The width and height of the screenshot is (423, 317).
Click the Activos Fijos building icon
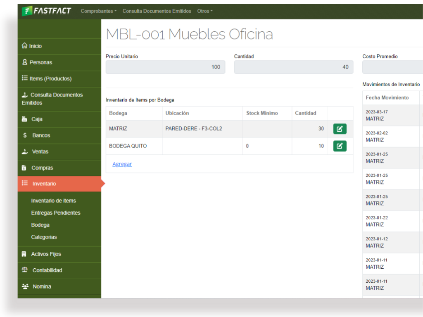[24, 254]
